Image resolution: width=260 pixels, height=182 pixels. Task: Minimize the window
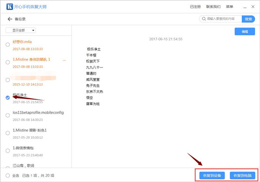click(x=245, y=7)
